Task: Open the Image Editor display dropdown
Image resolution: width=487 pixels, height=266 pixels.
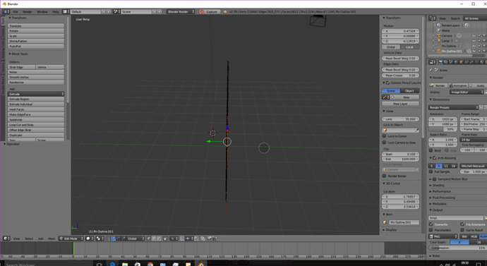Action: [467, 92]
